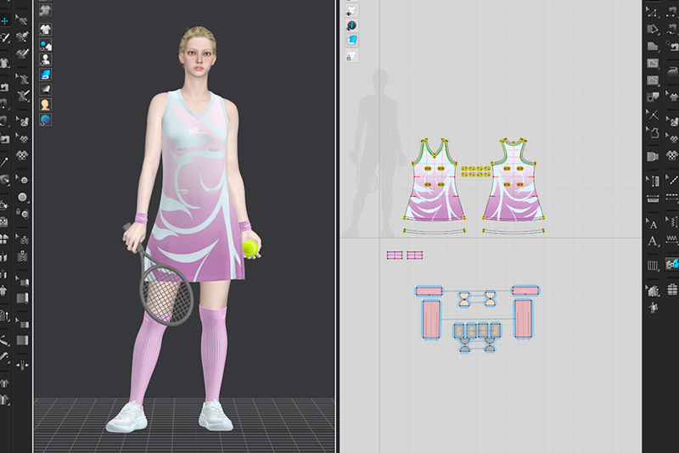This screenshot has width=679, height=453.
Task: Select the front hem strip pattern piece
Action: coord(435,232)
